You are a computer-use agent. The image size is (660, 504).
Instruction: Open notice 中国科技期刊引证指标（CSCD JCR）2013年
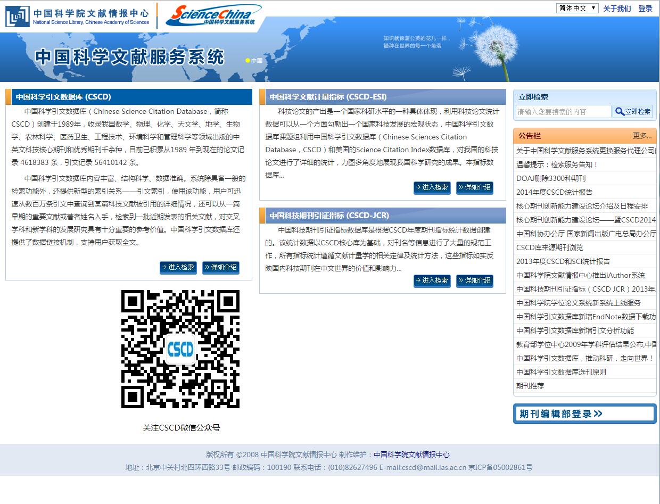[x=586, y=289]
